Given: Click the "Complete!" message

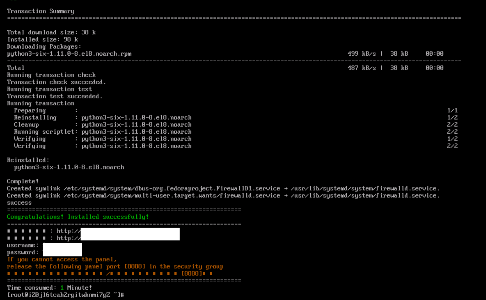Looking at the screenshot, I should (x=23, y=181).
